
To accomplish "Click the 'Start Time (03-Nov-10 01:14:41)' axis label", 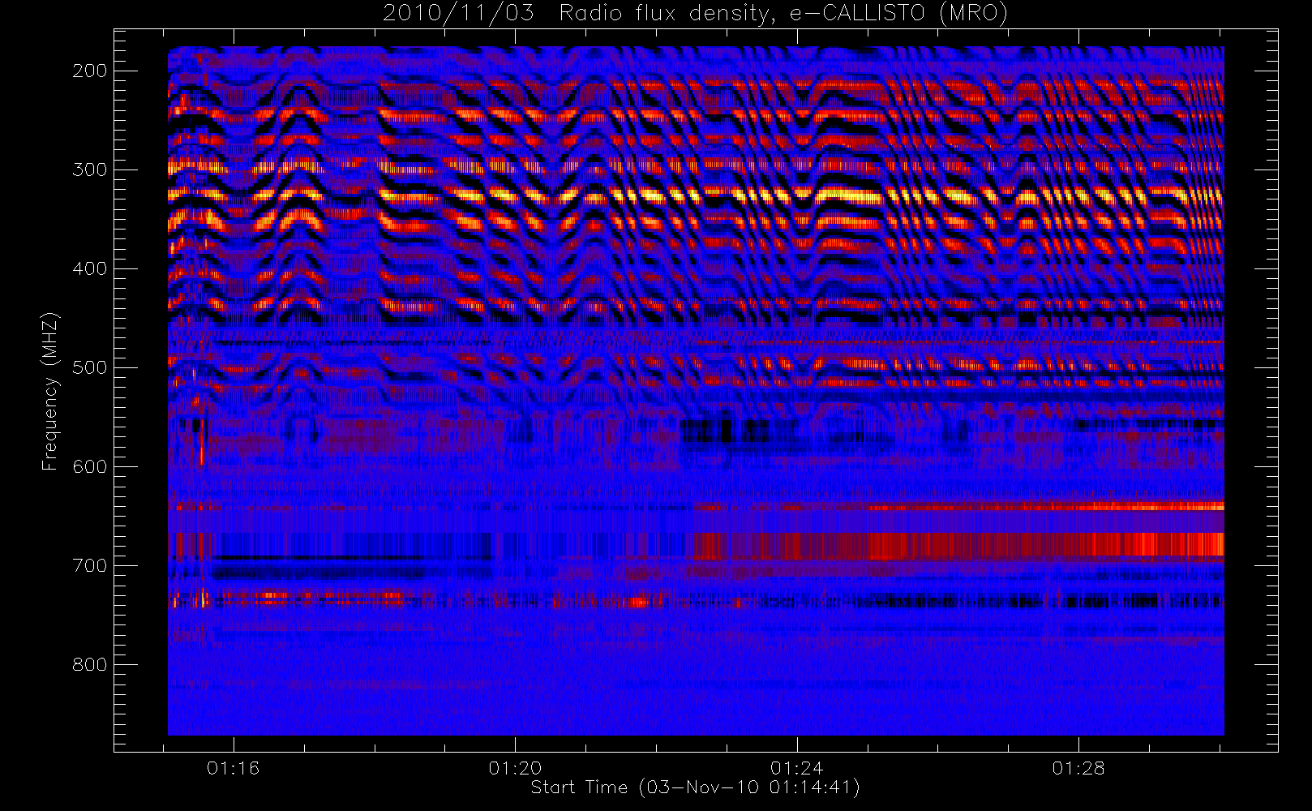I will point(695,787).
